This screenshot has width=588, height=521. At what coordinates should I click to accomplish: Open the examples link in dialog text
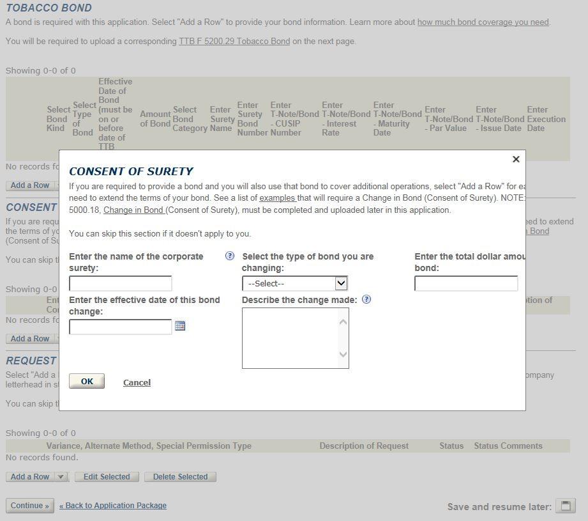pyautogui.click(x=277, y=198)
